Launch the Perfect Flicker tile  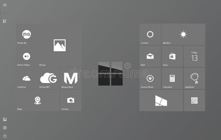[x=26, y=56]
